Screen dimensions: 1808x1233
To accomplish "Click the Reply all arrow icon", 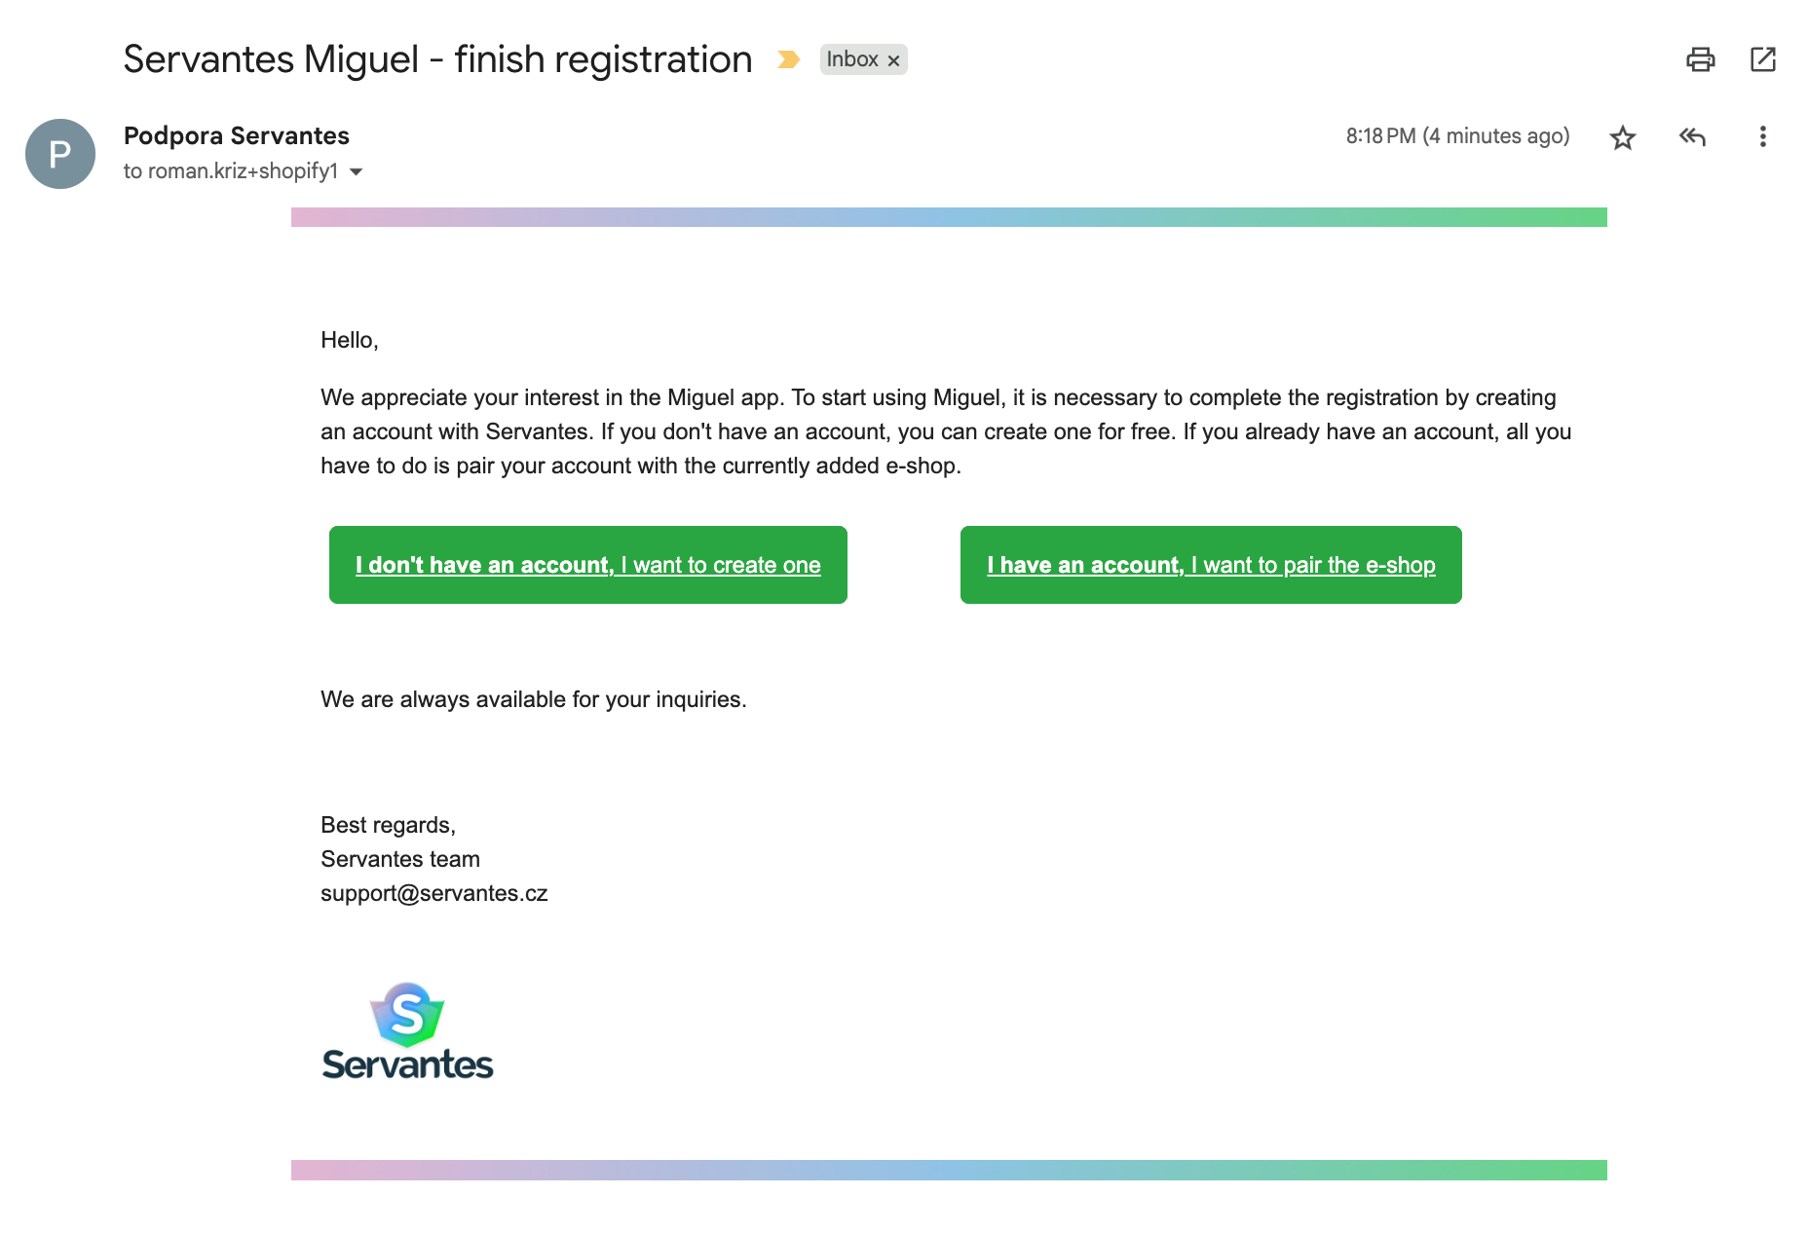I will pos(1692,137).
